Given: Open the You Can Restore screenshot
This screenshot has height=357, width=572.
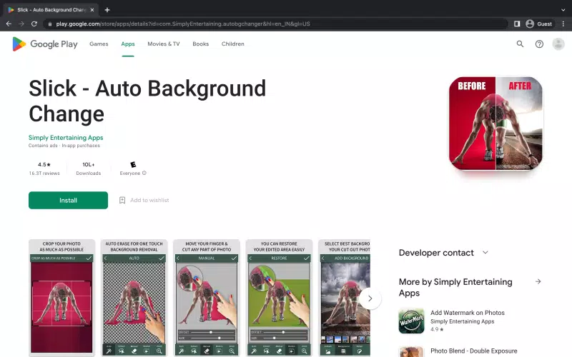Looking at the screenshot, I should 279,298.
